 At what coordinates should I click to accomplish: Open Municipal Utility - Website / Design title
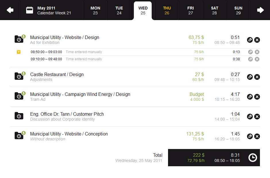coord(65,37)
